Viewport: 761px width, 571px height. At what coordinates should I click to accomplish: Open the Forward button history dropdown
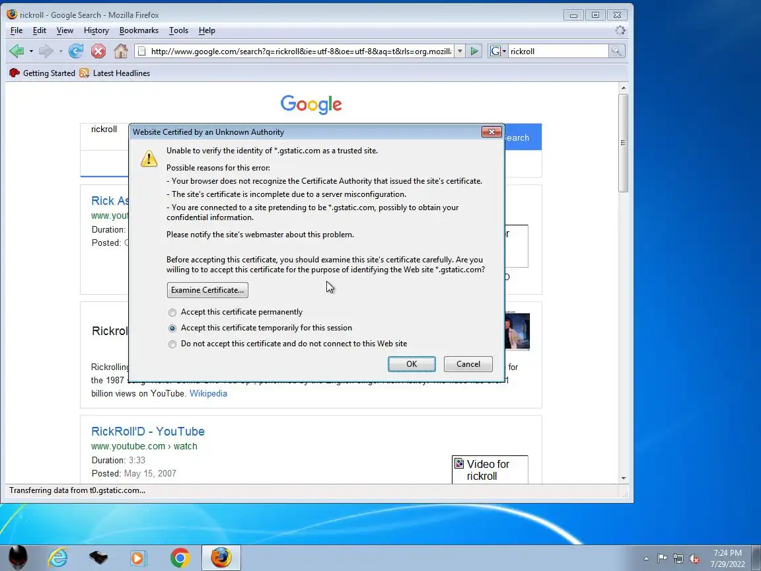pos(61,51)
